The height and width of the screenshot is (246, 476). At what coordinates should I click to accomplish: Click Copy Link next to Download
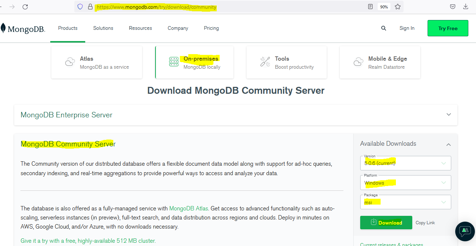[425, 223]
